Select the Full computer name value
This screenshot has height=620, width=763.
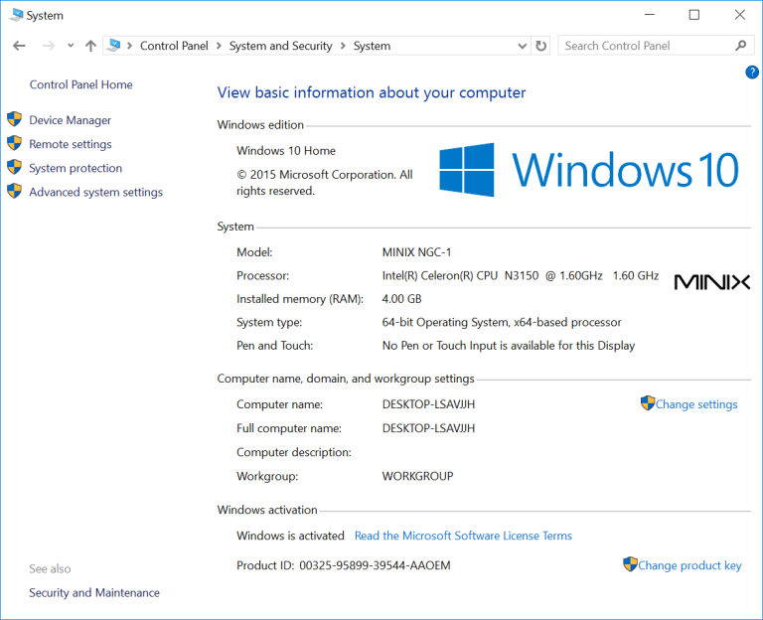(x=429, y=428)
